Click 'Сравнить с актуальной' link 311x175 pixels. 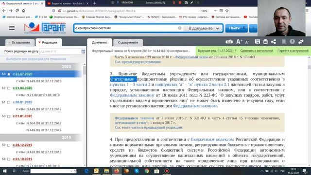pos(257,51)
